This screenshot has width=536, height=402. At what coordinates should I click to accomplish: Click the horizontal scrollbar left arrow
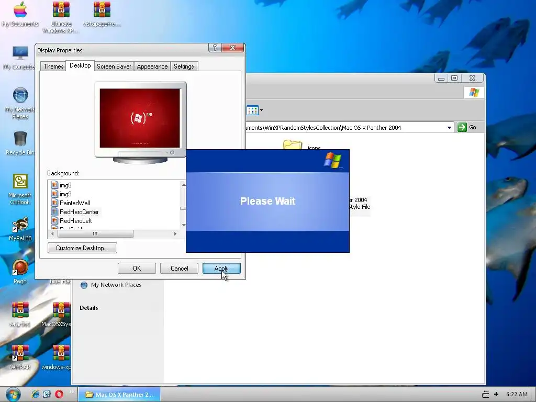click(52, 234)
